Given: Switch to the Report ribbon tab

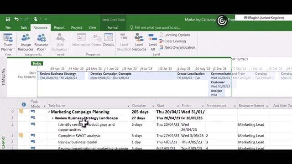Looking at the screenshot, I should 59,27.
